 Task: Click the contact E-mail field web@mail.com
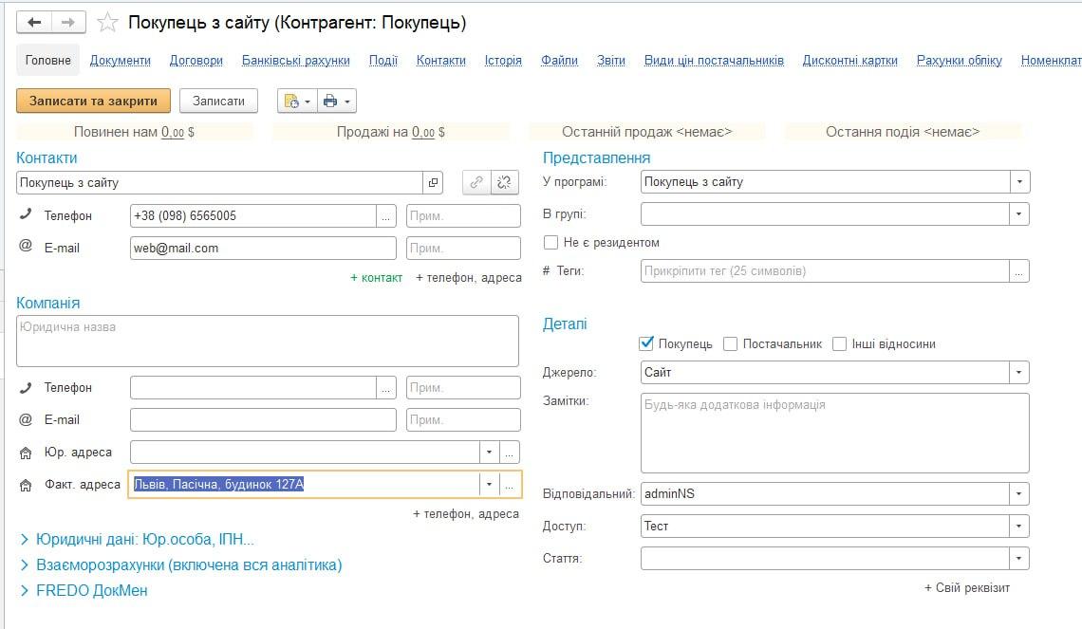(263, 249)
